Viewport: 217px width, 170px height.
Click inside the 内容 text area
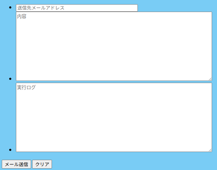114,46
